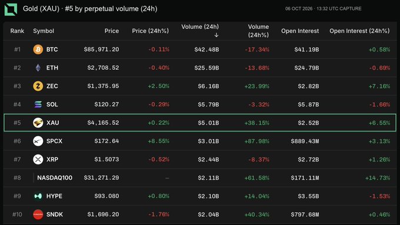Click the XAU price $4,165.52

pyautogui.click(x=103, y=123)
